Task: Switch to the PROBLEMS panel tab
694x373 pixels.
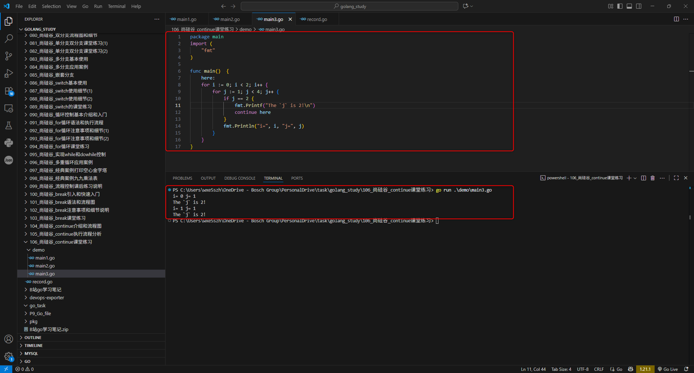Action: pyautogui.click(x=183, y=178)
